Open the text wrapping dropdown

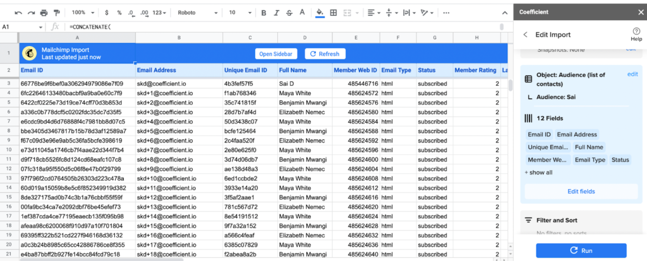point(409,13)
